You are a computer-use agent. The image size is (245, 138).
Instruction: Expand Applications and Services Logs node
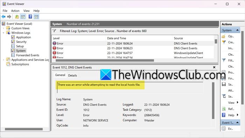click(3, 60)
